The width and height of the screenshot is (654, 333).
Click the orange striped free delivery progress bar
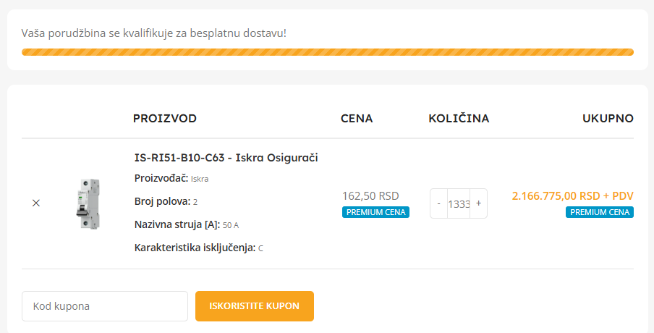pyautogui.click(x=328, y=52)
